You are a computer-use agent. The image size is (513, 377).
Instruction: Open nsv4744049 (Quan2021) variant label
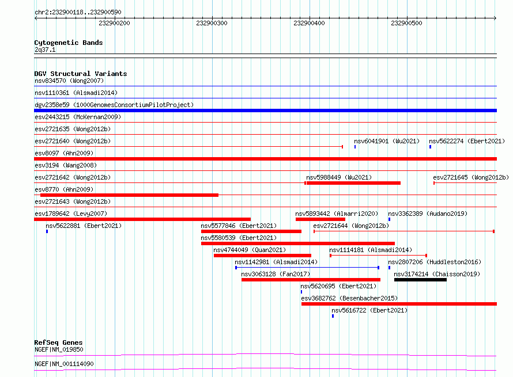click(250, 250)
